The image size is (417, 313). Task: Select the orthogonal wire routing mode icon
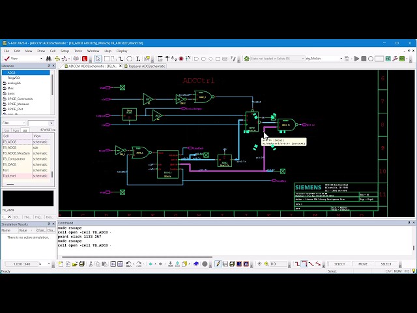pyautogui.click(x=304, y=263)
